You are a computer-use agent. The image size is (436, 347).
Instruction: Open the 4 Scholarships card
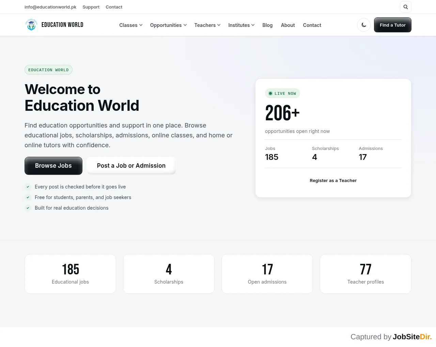click(169, 274)
